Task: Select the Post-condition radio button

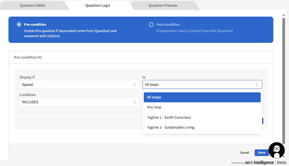Action: tap(151, 24)
